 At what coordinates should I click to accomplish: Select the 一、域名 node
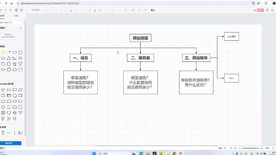(81, 58)
